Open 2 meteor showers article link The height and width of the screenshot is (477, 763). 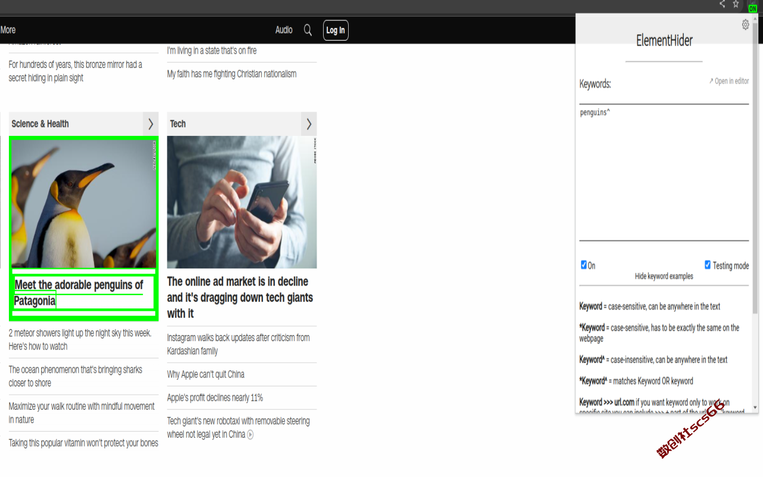click(x=80, y=340)
